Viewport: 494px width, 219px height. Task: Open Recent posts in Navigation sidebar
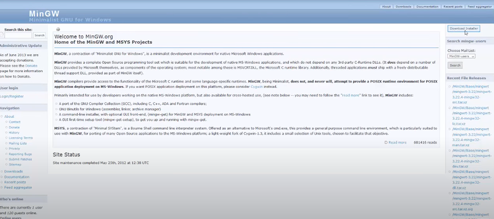[15, 182]
